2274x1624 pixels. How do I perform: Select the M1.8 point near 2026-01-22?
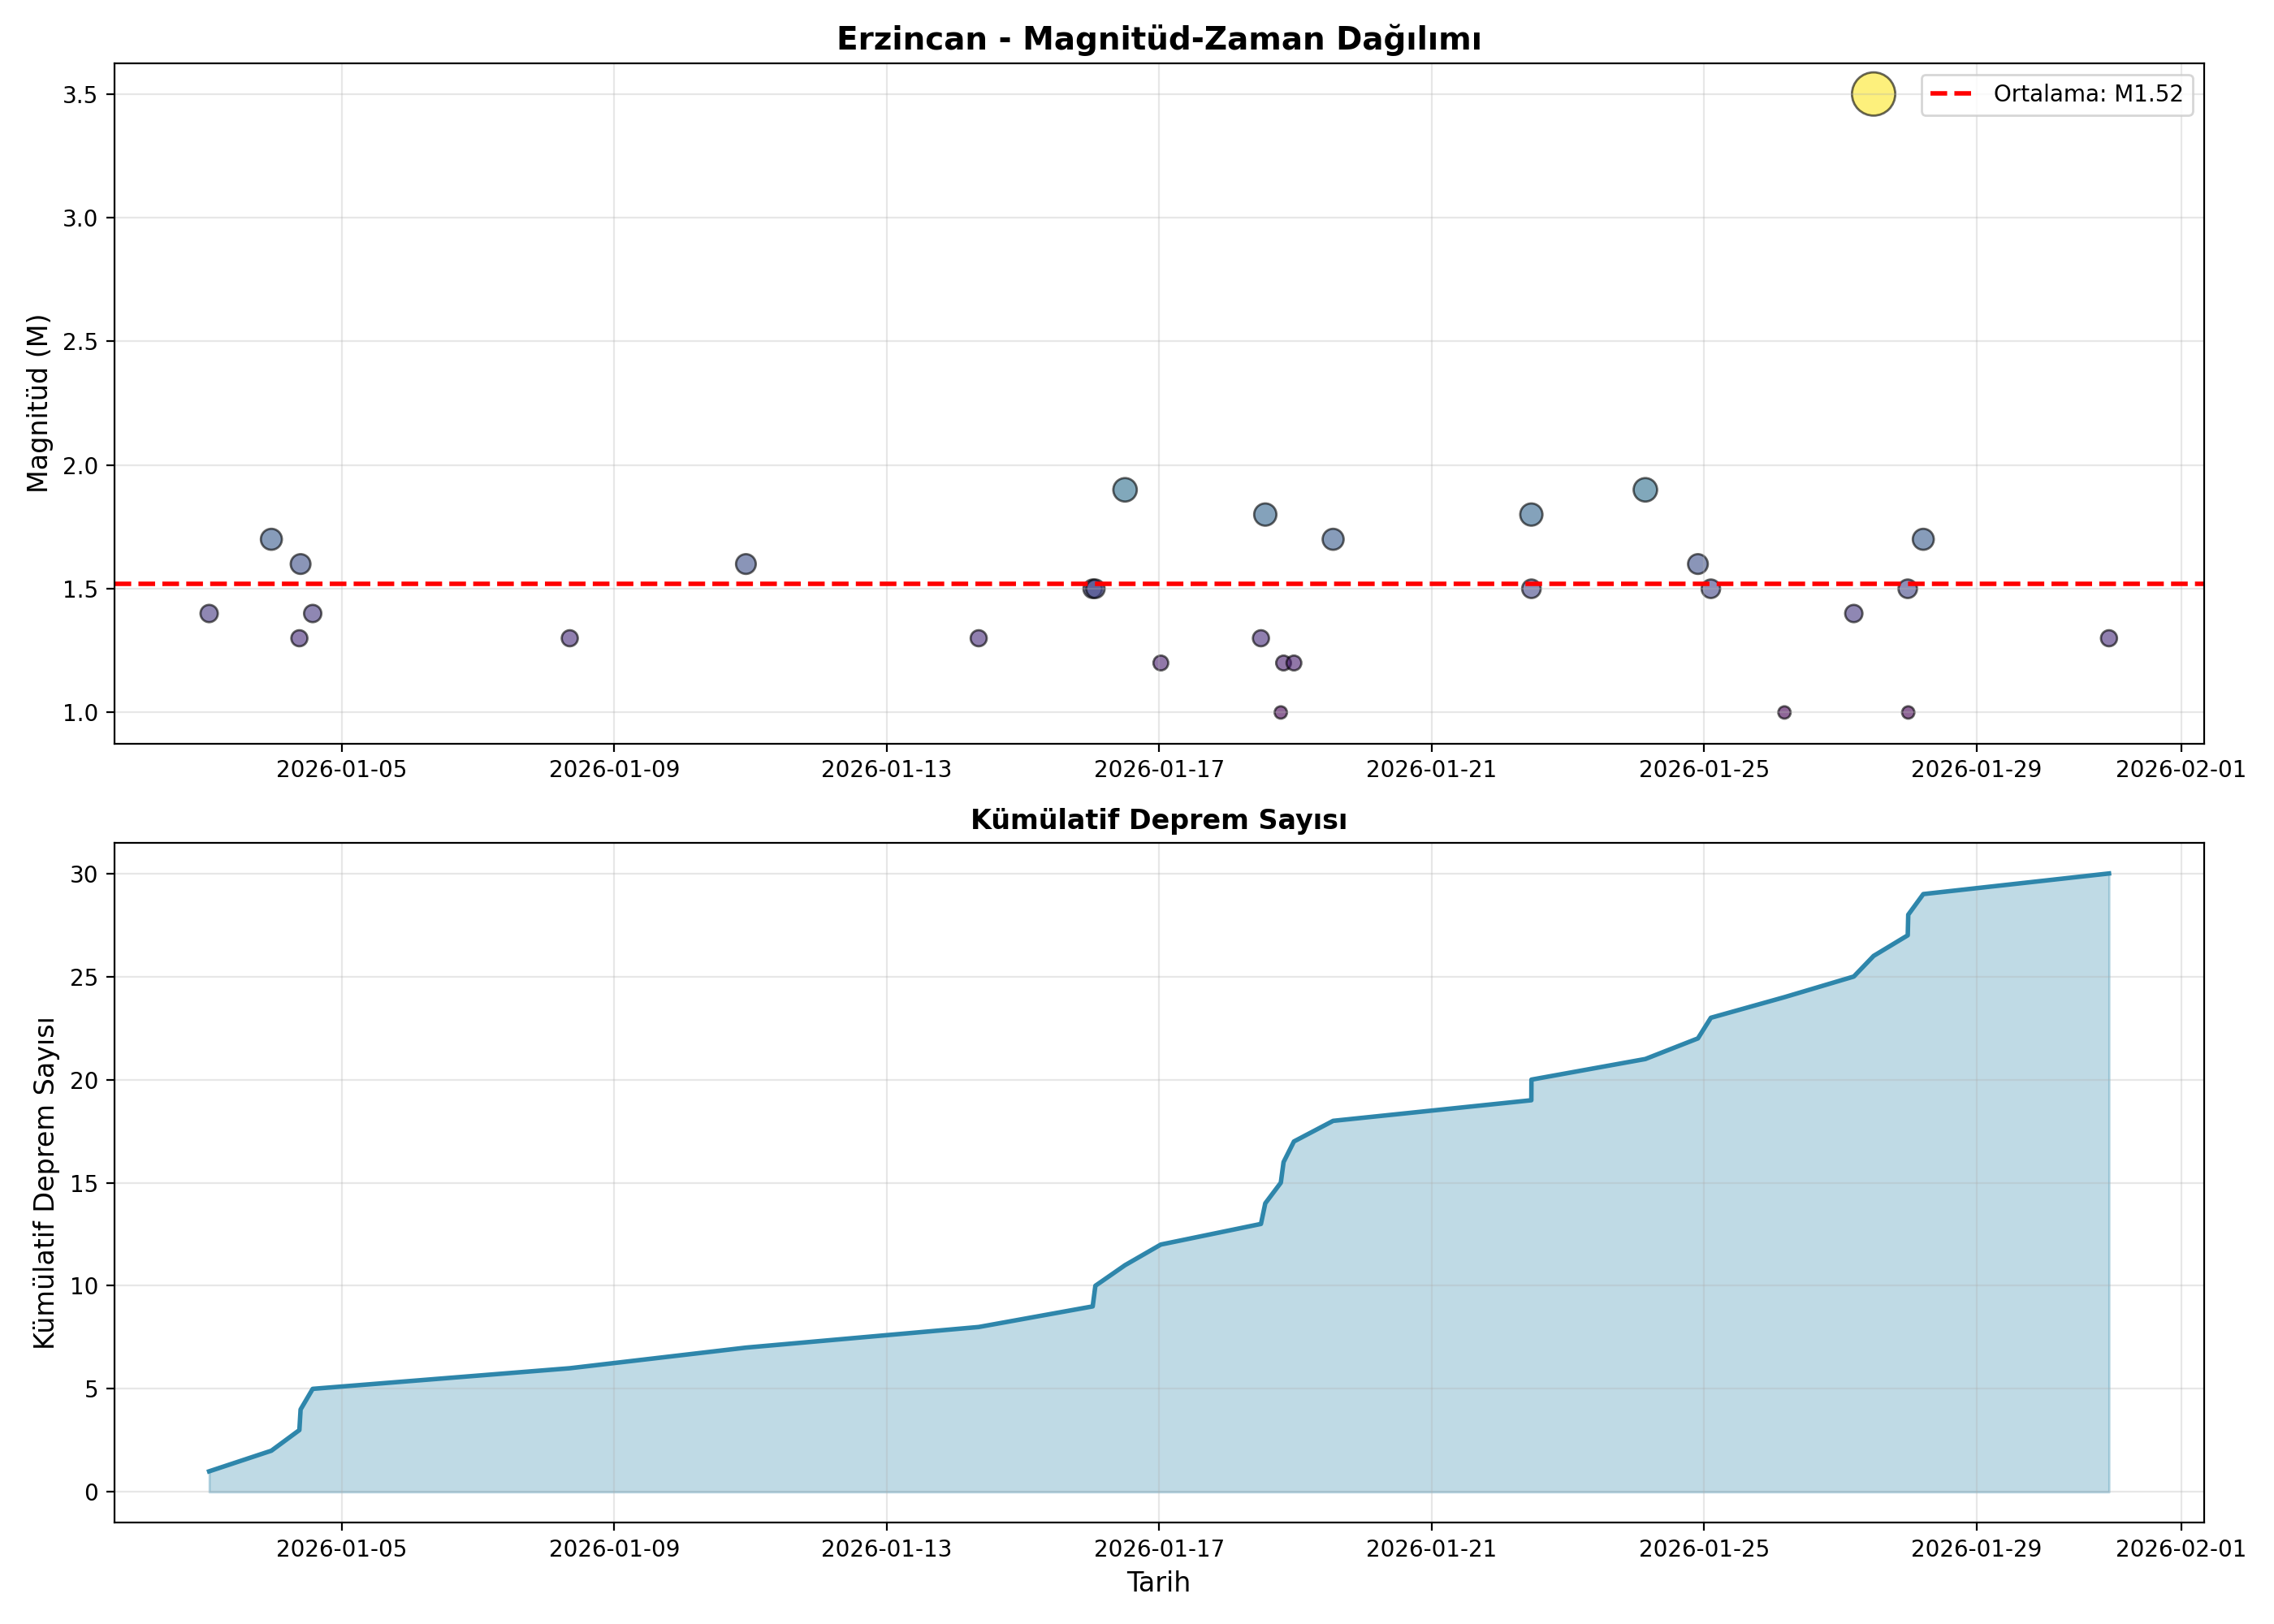pyautogui.click(x=1531, y=514)
